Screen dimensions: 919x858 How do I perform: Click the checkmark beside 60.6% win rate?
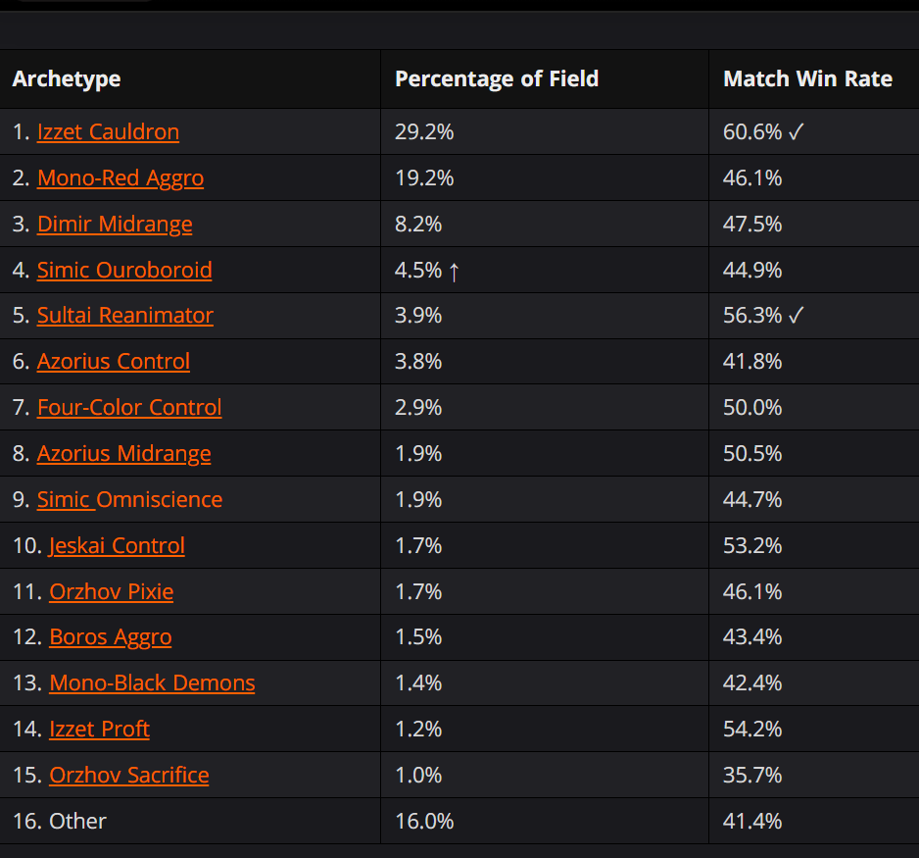coord(796,132)
